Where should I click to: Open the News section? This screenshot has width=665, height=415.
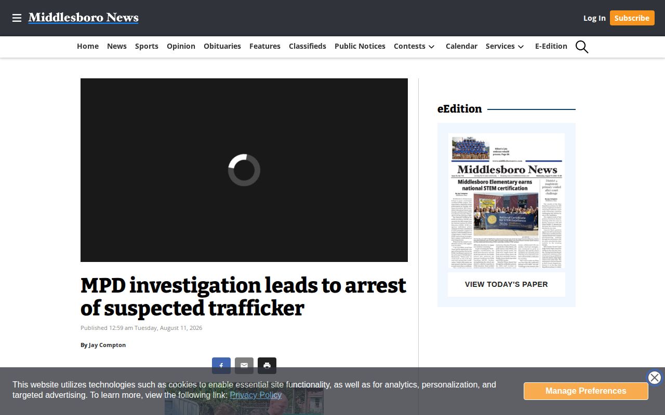(117, 46)
